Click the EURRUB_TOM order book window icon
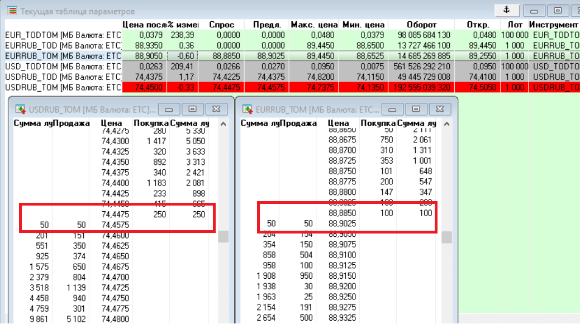Screen dimensions: 580x324 point(247,109)
